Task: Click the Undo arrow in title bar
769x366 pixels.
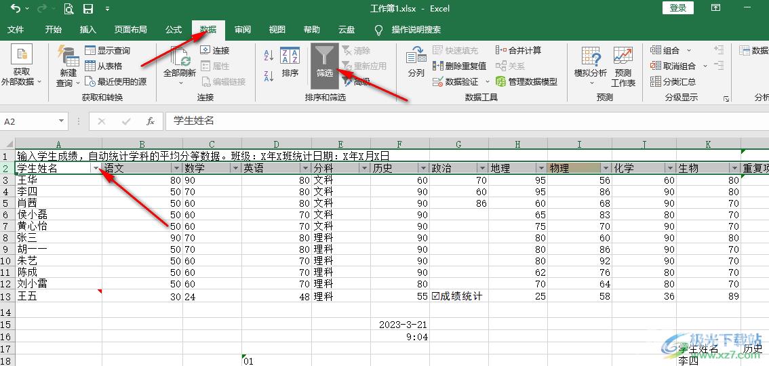Action: pos(15,8)
